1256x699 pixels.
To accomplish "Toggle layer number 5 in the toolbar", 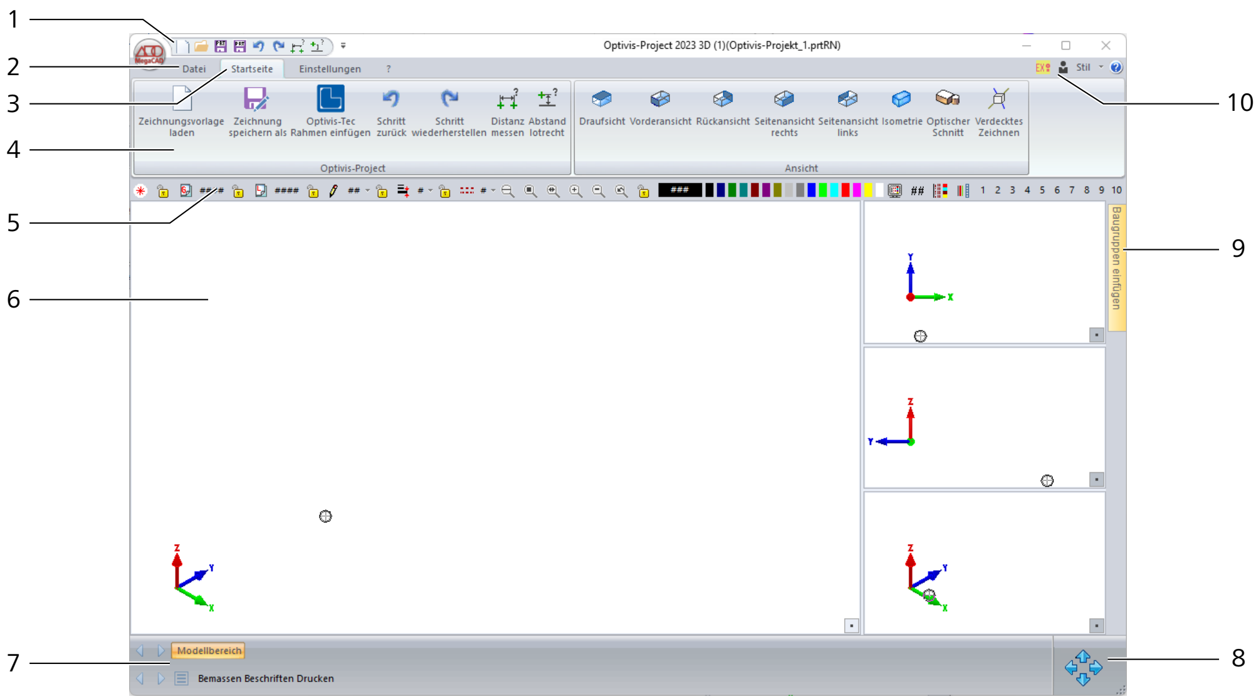I will pyautogui.click(x=1042, y=190).
